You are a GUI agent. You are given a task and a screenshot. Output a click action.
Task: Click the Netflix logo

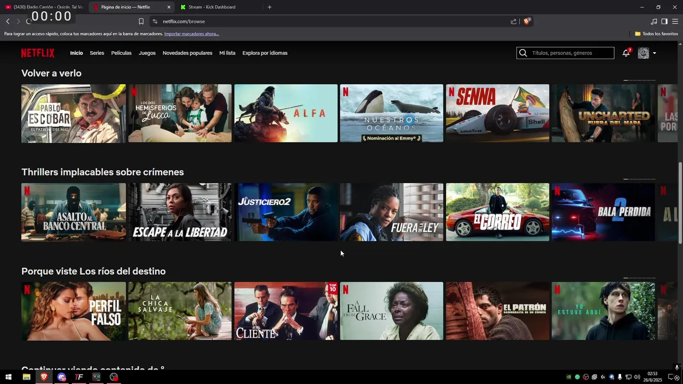(38, 53)
